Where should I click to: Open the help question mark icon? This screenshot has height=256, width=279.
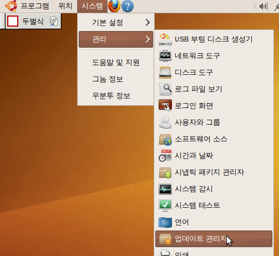pos(128,6)
